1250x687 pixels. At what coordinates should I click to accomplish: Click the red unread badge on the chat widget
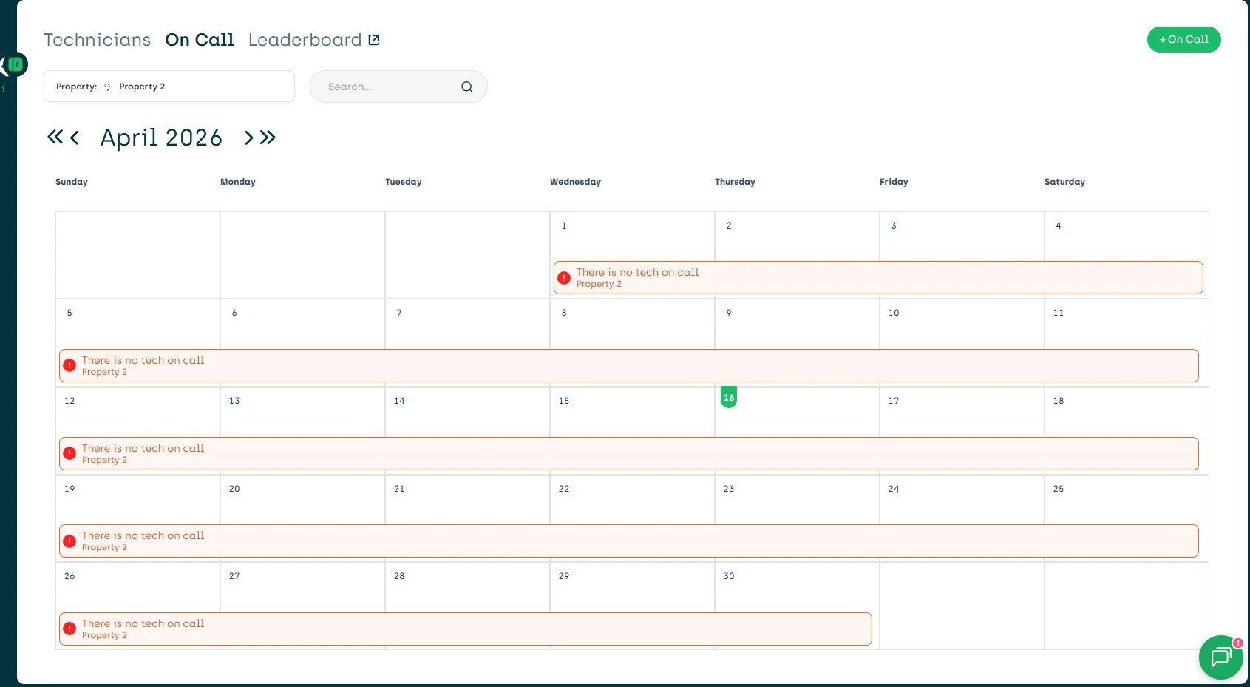(1237, 643)
